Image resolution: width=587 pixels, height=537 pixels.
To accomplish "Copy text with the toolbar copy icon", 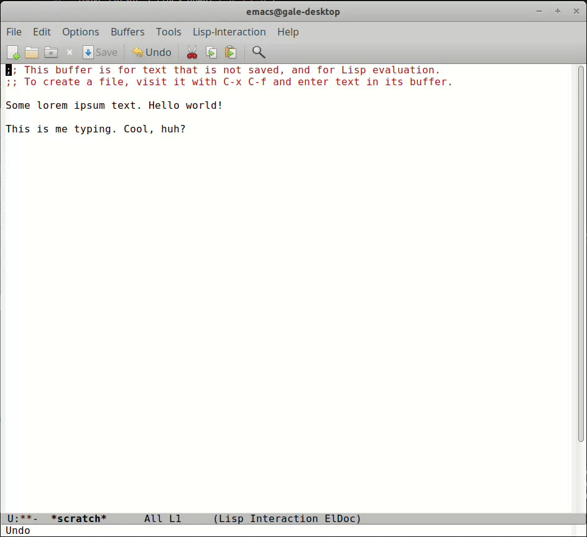I will point(211,52).
